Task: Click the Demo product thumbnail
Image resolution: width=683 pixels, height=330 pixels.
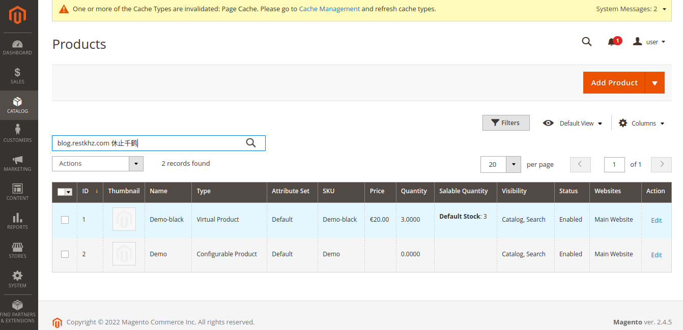Action: coord(124,254)
